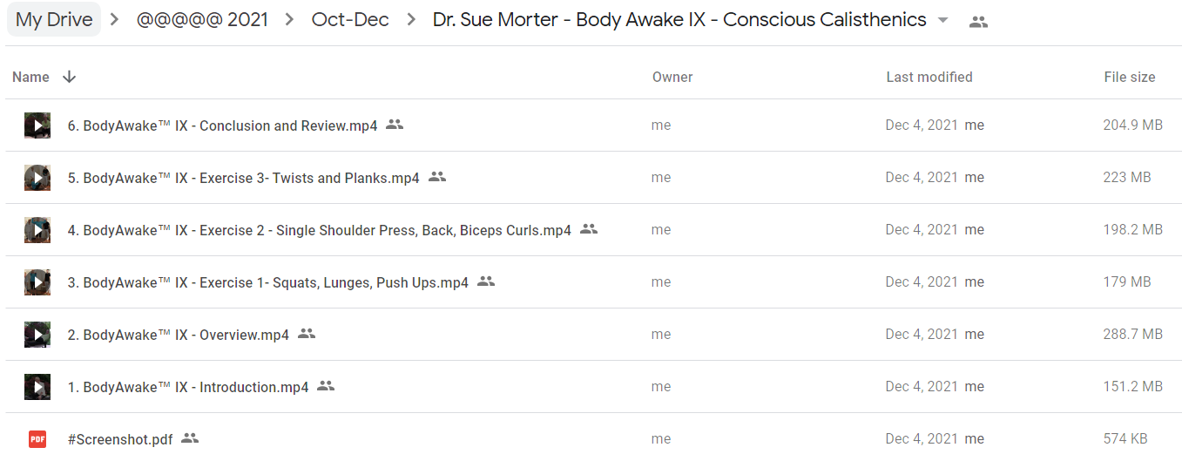This screenshot has height=461, width=1182.
Task: Go to My Drive in breadcrumb
Action: coord(54,20)
